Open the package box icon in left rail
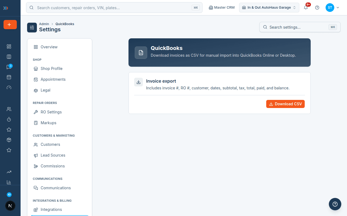This screenshot has height=216, width=347. click(x=9, y=140)
